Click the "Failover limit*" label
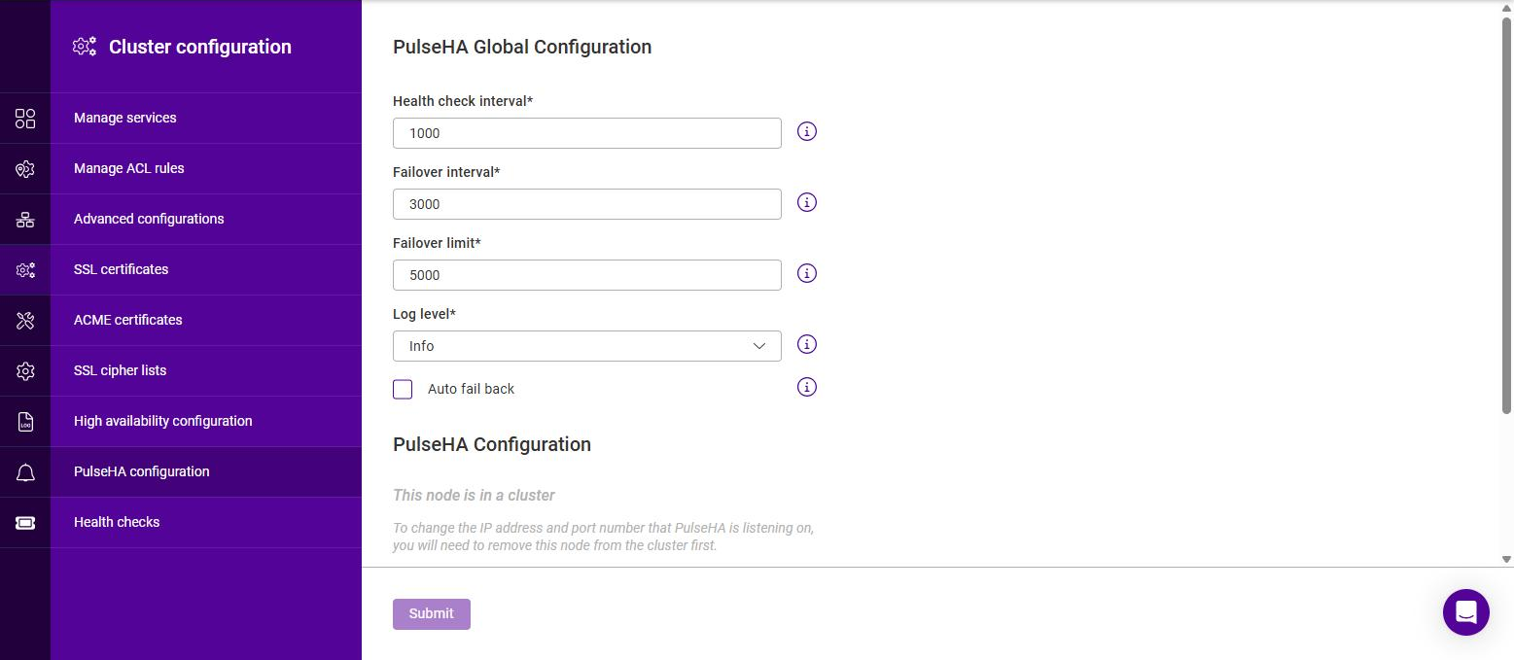Screen dimensions: 1514x660 coord(437,243)
